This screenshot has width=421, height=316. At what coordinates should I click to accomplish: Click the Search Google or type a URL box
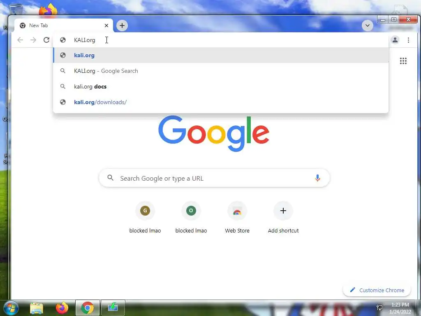click(x=214, y=178)
